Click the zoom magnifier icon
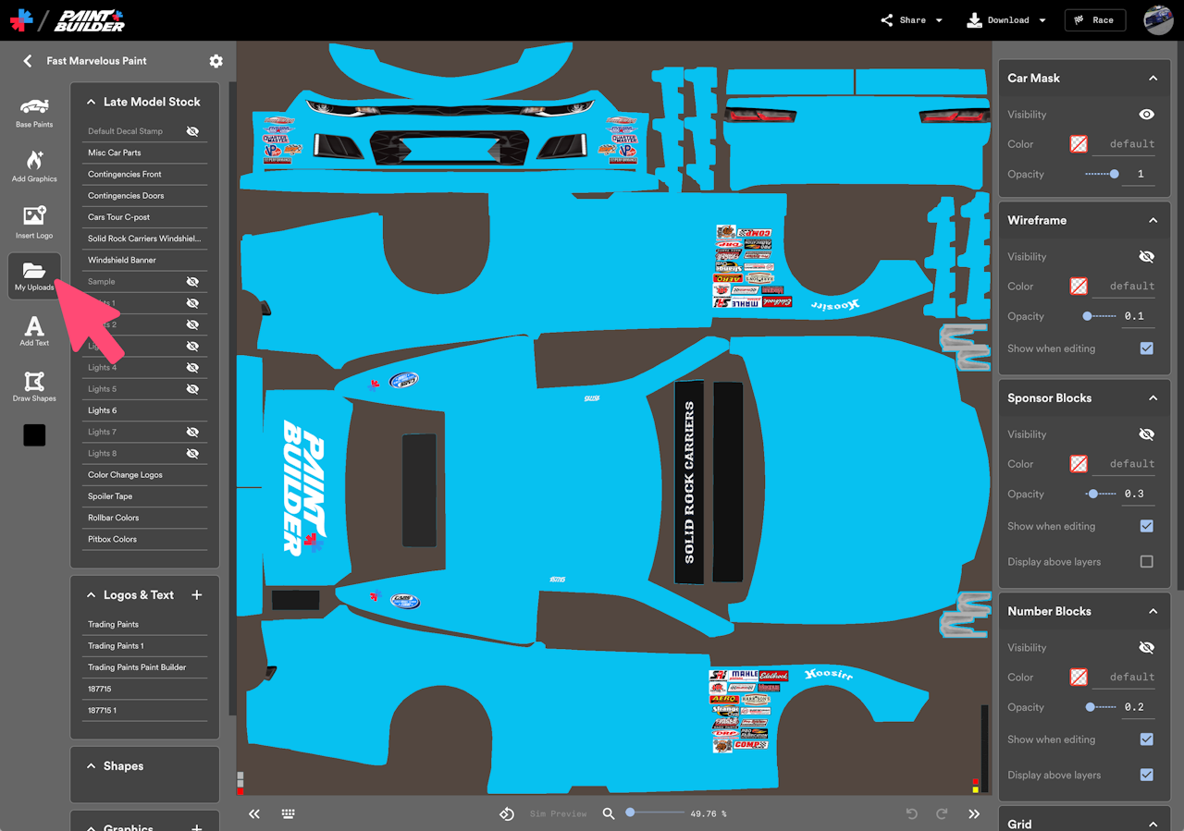The width and height of the screenshot is (1184, 831). click(x=609, y=814)
